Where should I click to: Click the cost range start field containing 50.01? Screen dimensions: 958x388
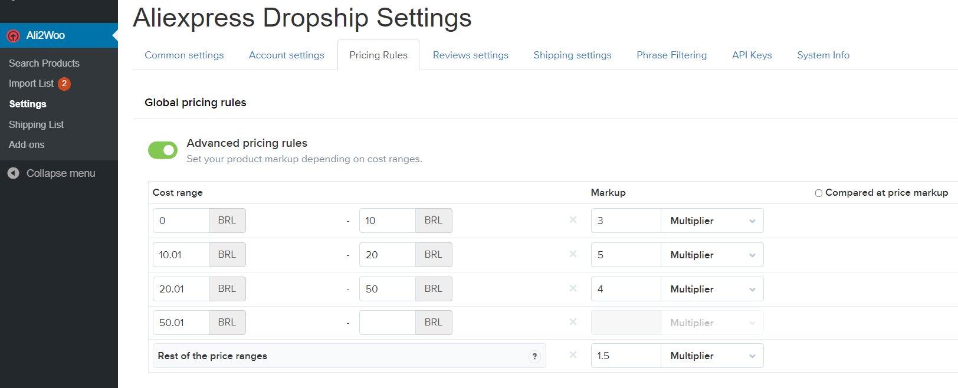[181, 323]
